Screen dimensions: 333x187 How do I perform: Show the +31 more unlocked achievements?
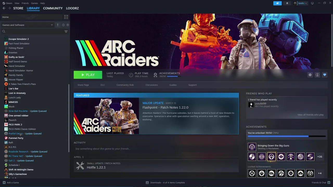pos(320,157)
